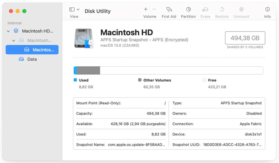The height and width of the screenshot is (163, 279).
Task: Collapse the Macintosh HD container chevron
Action: click(8, 31)
